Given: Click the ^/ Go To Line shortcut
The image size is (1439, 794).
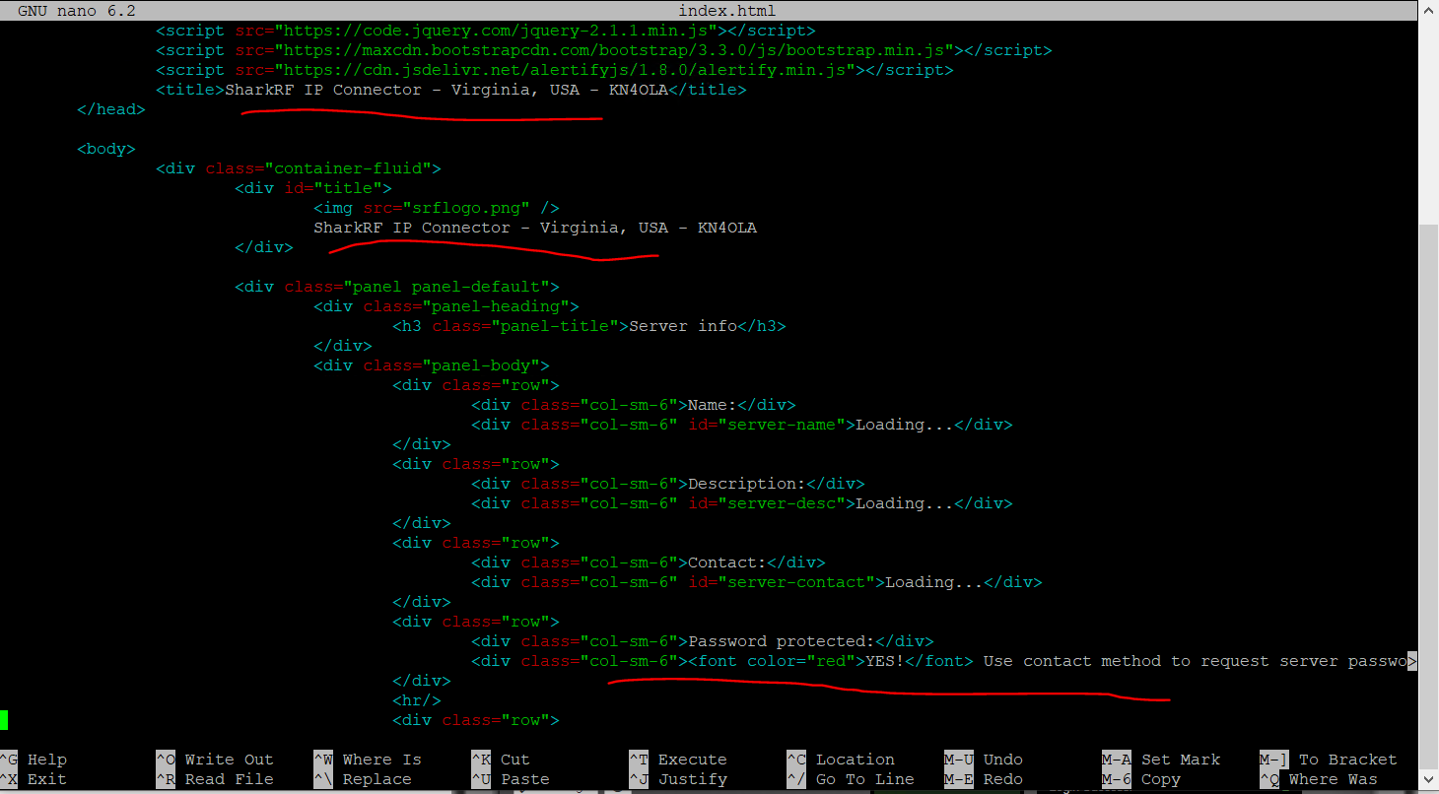Looking at the screenshot, I should pos(851,779).
